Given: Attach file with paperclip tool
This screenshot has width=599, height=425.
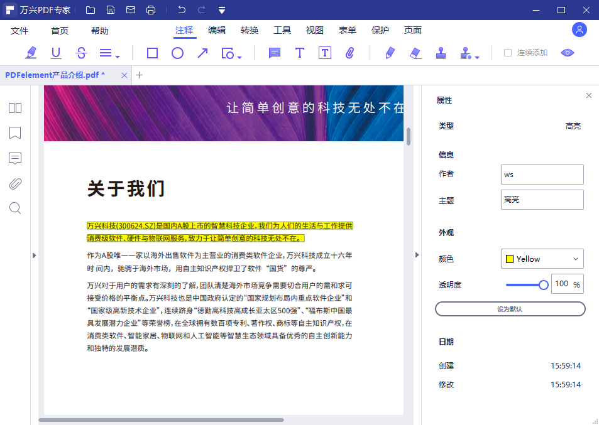Looking at the screenshot, I should (349, 53).
